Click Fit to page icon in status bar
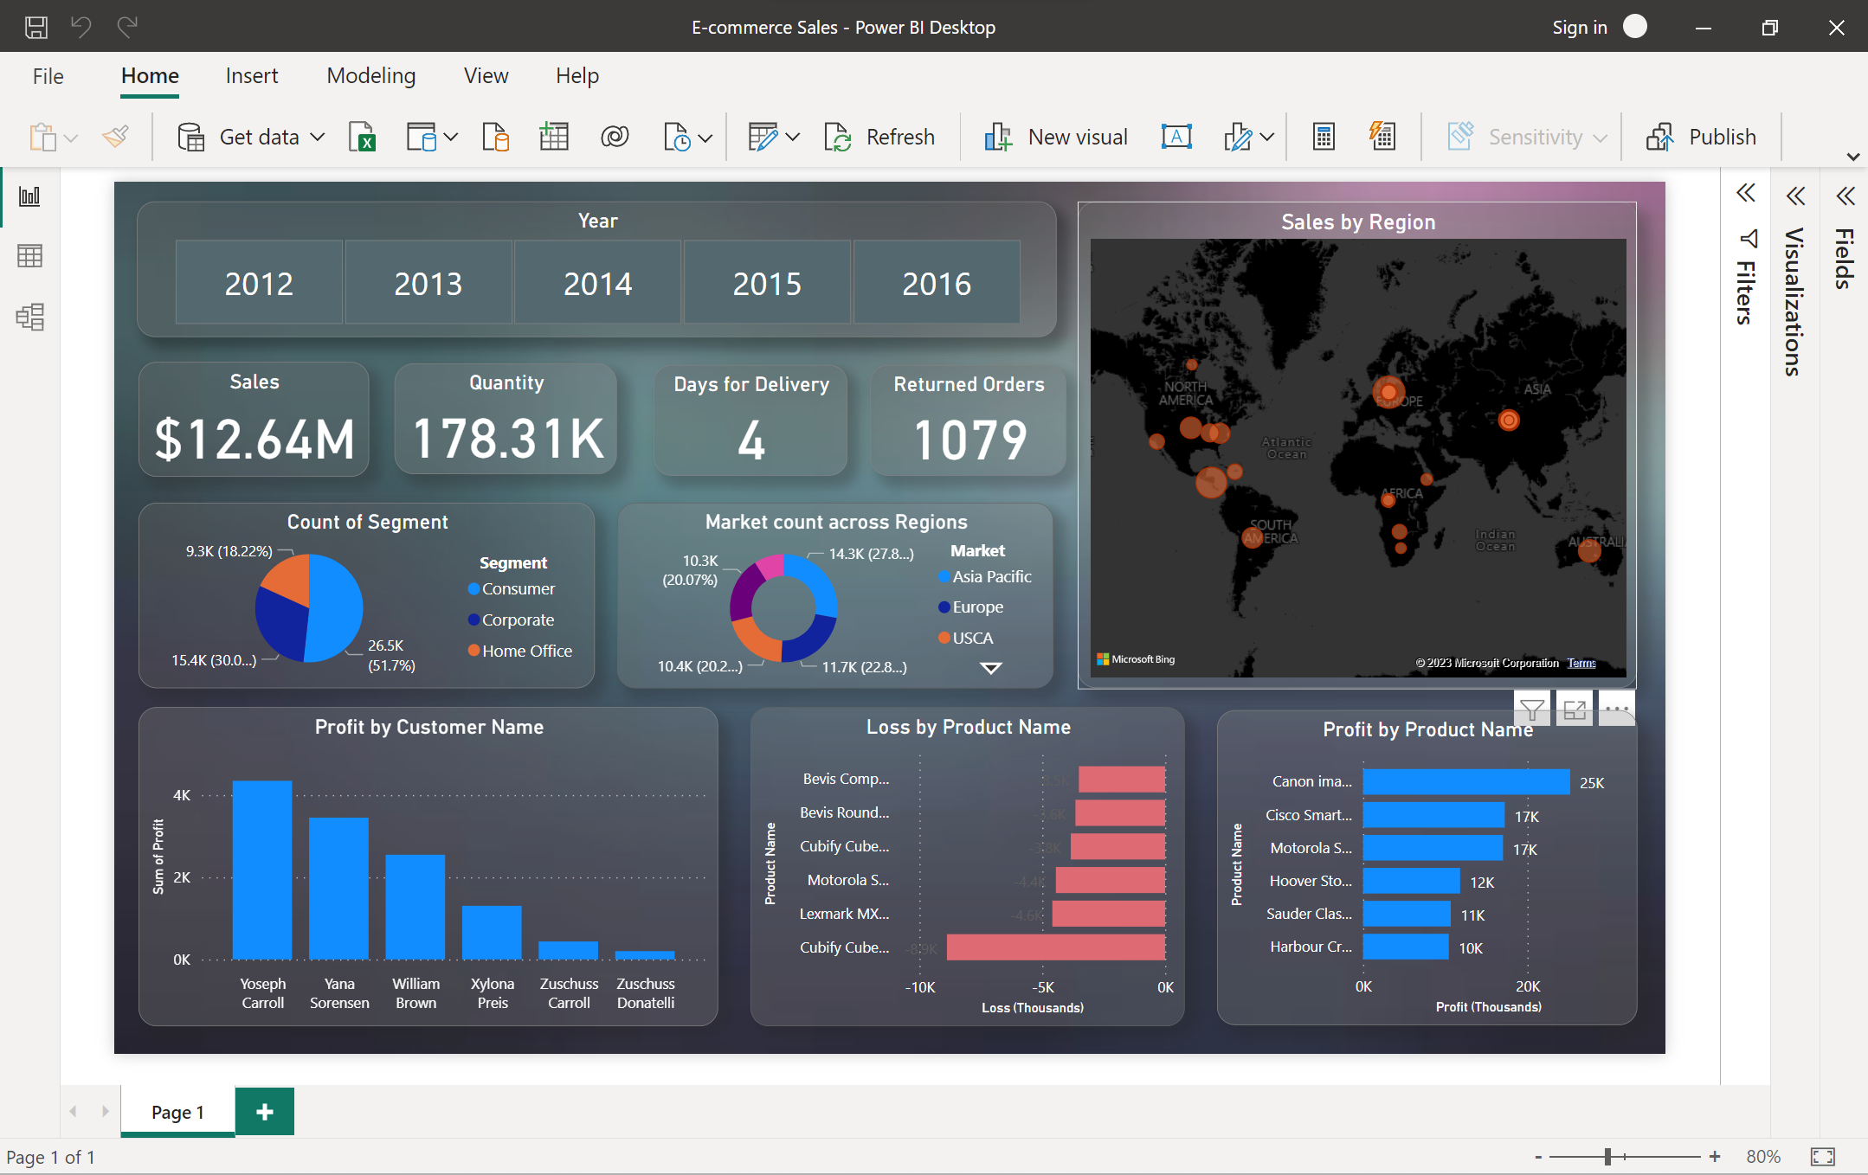This screenshot has width=1868, height=1175. (x=1822, y=1157)
